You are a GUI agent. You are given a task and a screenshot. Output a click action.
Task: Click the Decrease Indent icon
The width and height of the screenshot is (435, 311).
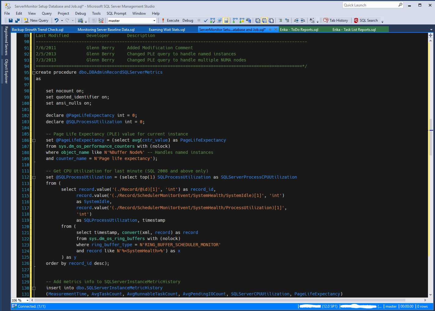coord(297,20)
